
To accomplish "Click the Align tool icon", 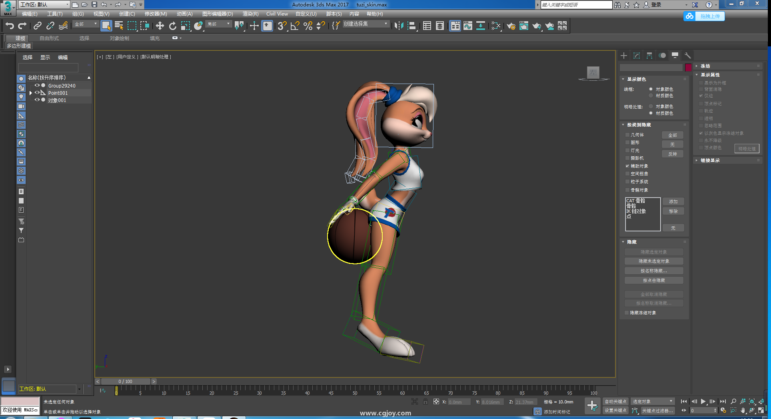I will coord(412,26).
